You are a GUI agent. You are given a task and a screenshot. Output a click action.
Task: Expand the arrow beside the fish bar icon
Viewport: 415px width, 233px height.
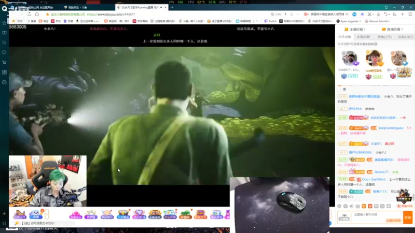pos(47,214)
